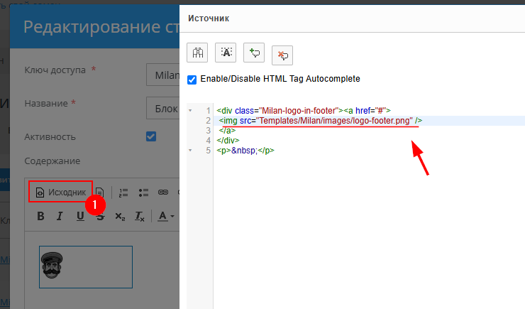
Task: Click the Find (binoculars) icon
Action: (x=197, y=52)
